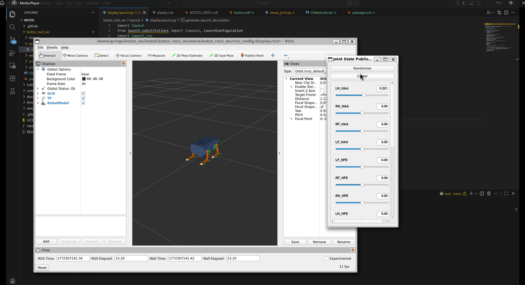Click the blue plus add-tool icon in RViz toolbar
Image resolution: width=525 pixels, height=285 pixels.
[273, 55]
